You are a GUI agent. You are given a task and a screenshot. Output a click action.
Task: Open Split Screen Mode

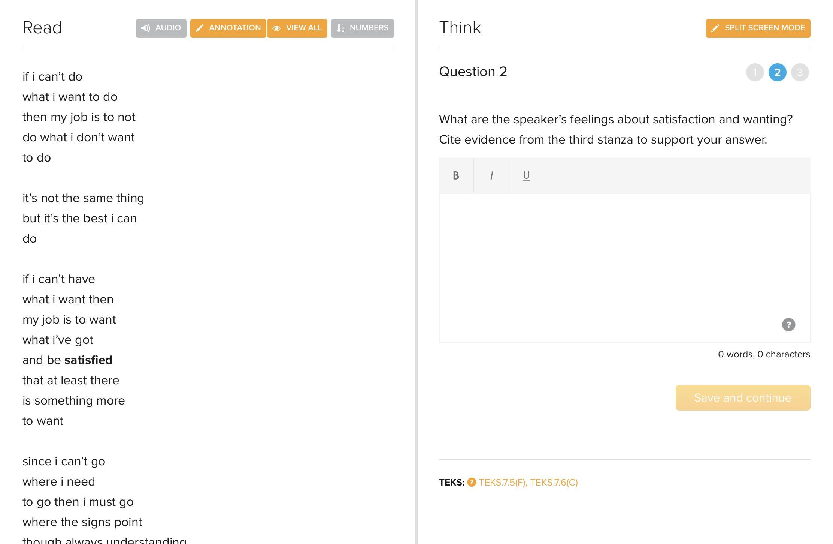point(758,28)
